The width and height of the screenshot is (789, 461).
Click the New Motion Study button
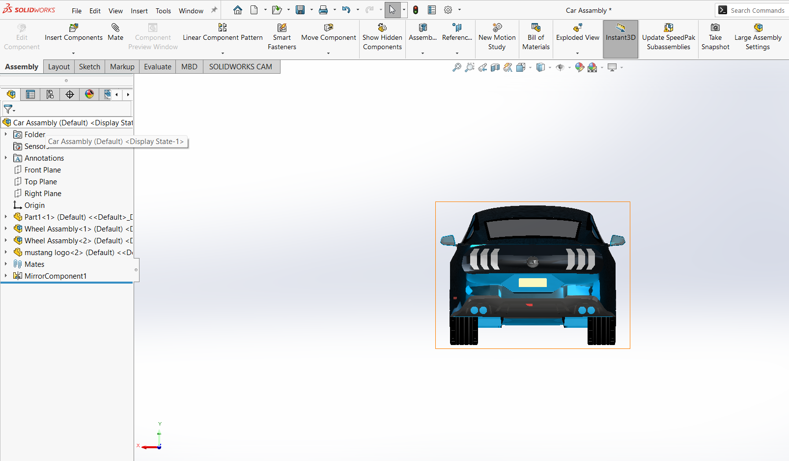point(497,37)
